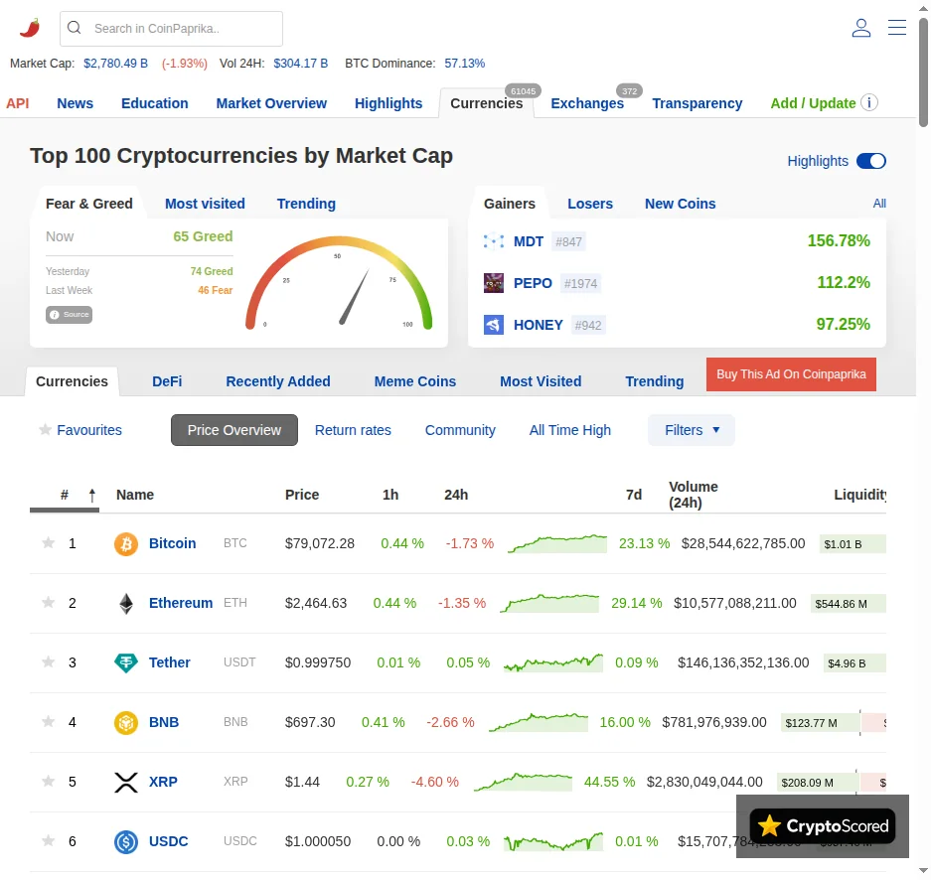Favourite Bitcoin with its star
The image size is (931, 880).
point(48,542)
